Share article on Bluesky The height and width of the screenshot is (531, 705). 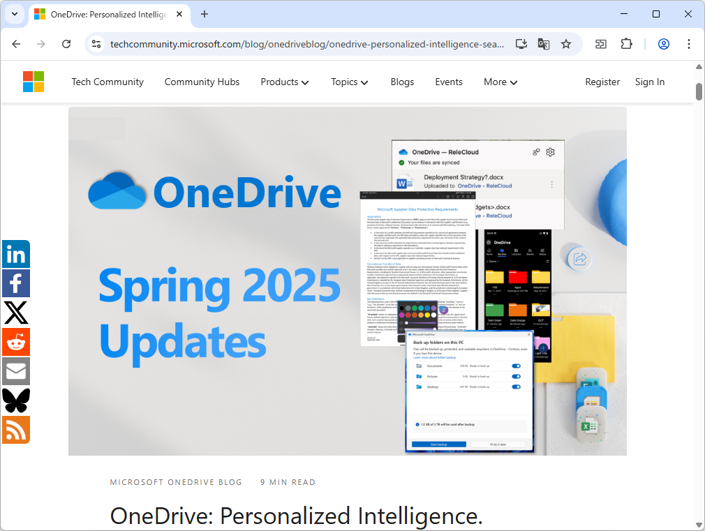[x=16, y=400]
